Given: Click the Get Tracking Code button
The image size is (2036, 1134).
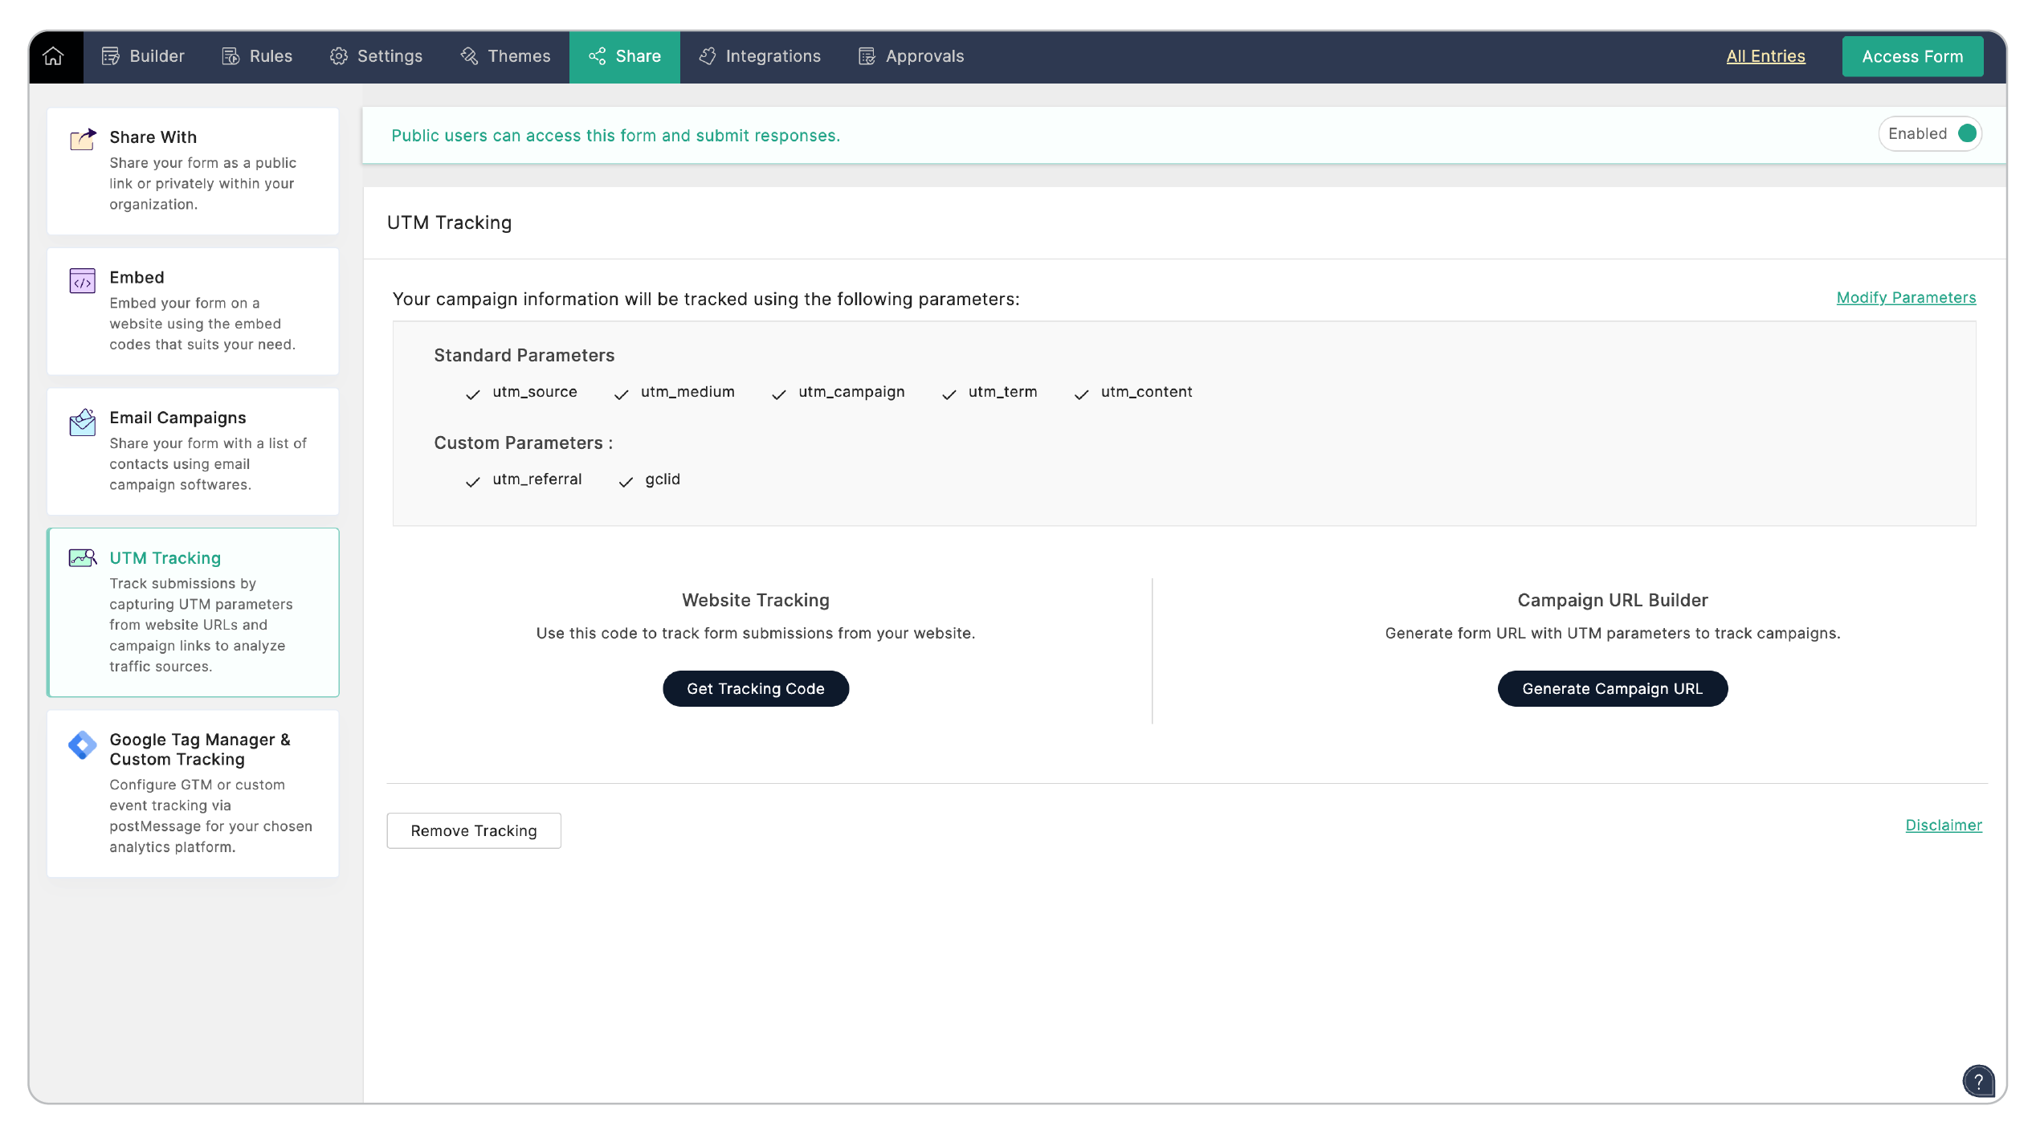Looking at the screenshot, I should [755, 688].
